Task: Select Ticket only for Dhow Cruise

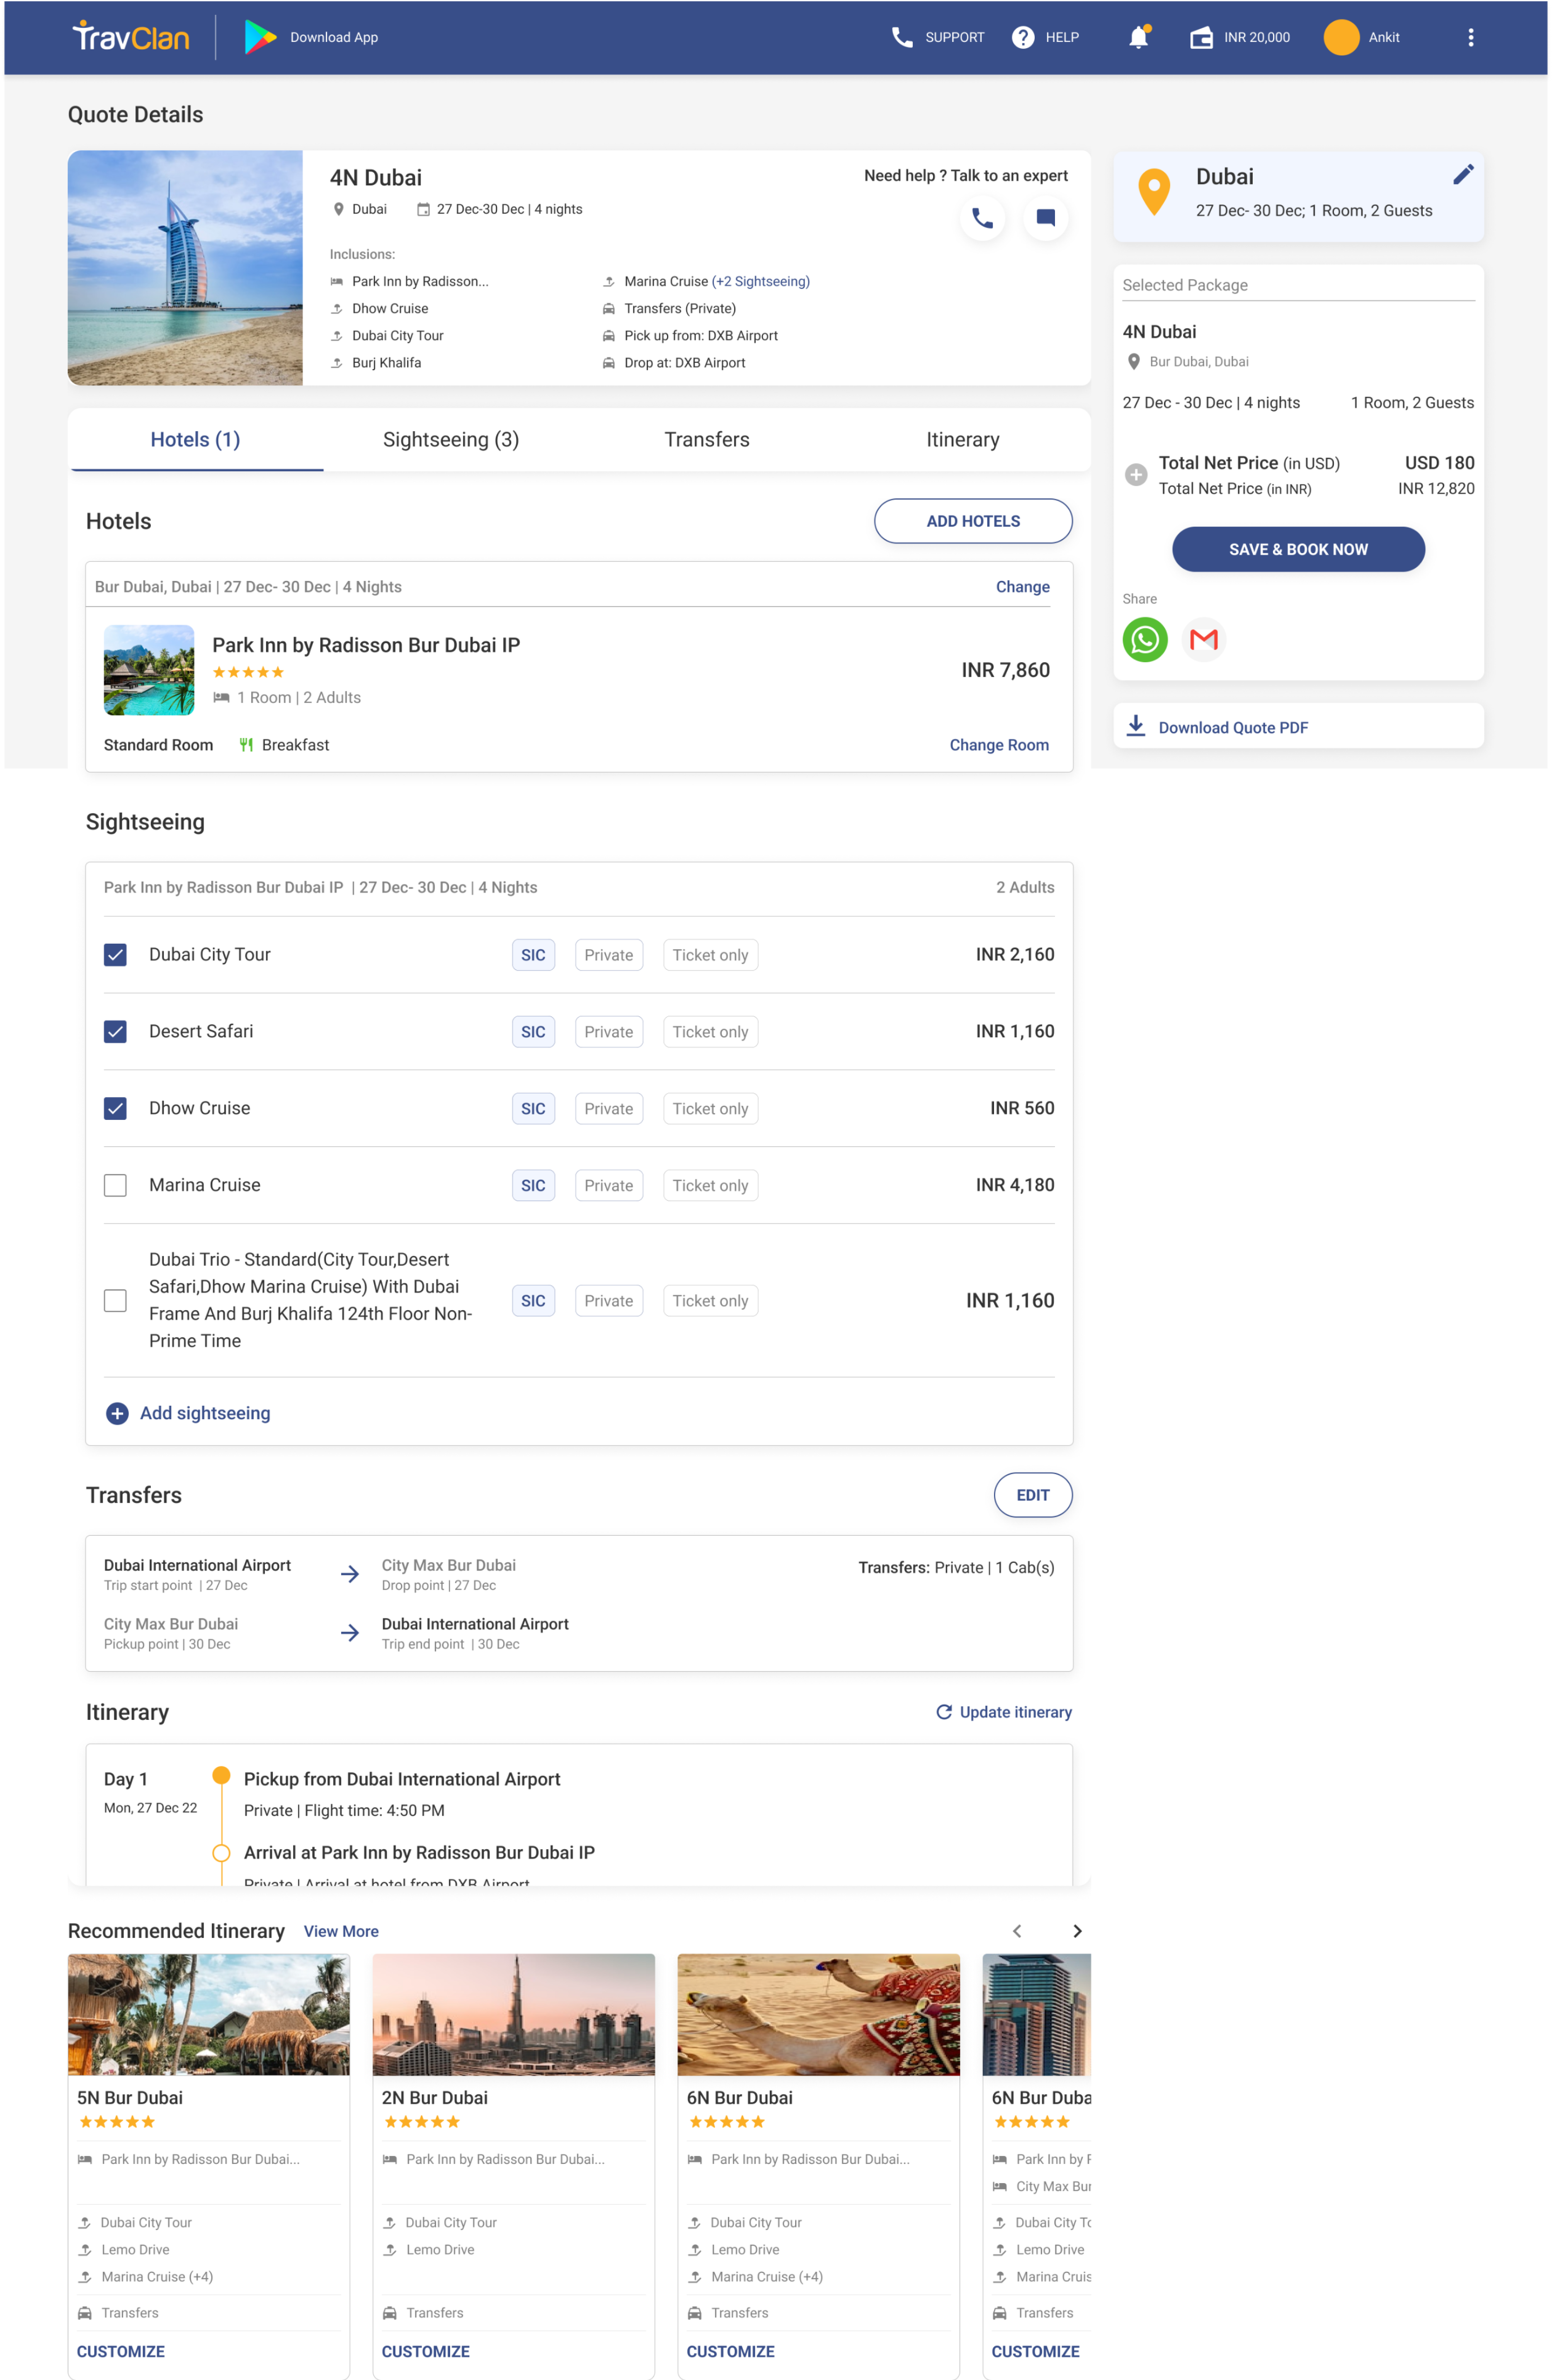Action: pyautogui.click(x=710, y=1109)
